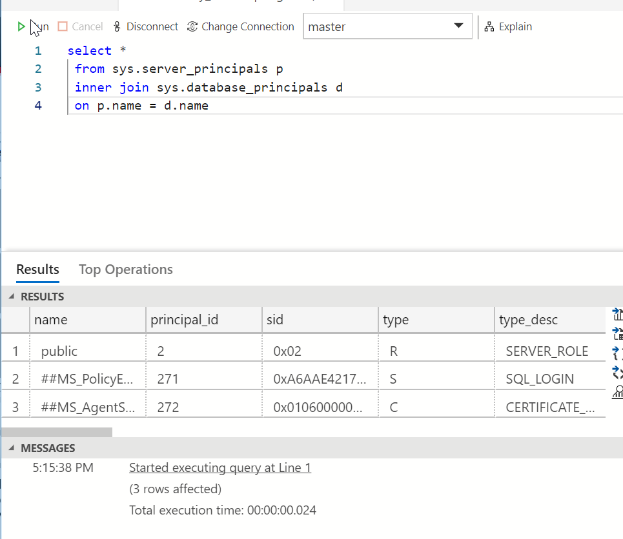Click the results grid horizontal scrollbar
This screenshot has width=623, height=539.
[x=57, y=432]
